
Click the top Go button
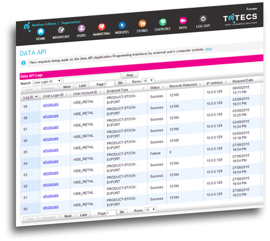(x=120, y=83)
